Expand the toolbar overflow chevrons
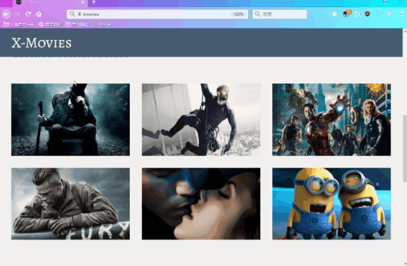The image size is (407, 266). [389, 14]
